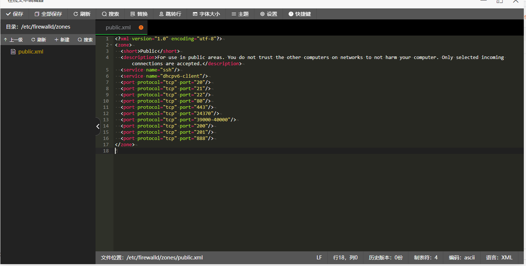Click the description text in line 4
Image resolution: width=526 pixels, height=266 pixels.
click(x=312, y=60)
